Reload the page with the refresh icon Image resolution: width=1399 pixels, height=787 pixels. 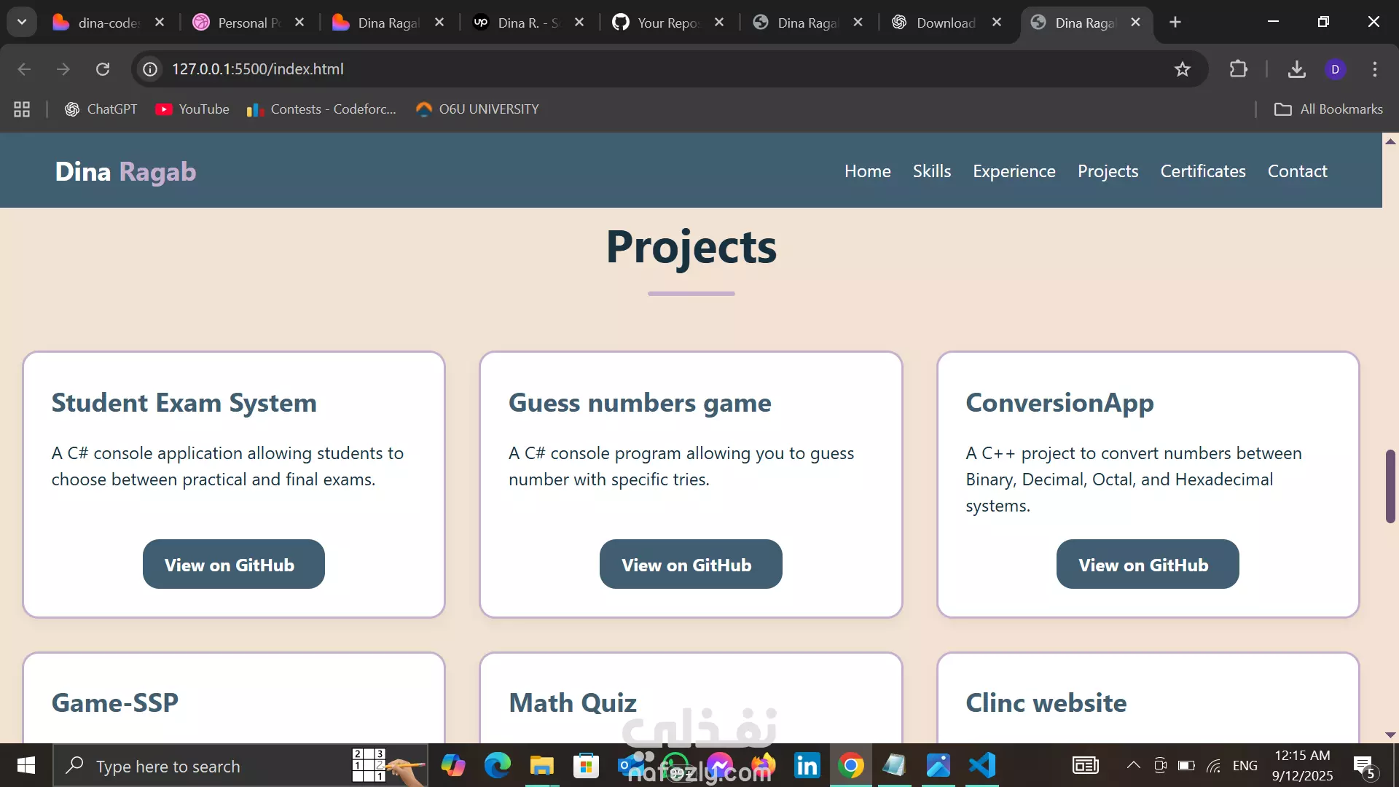pyautogui.click(x=103, y=69)
